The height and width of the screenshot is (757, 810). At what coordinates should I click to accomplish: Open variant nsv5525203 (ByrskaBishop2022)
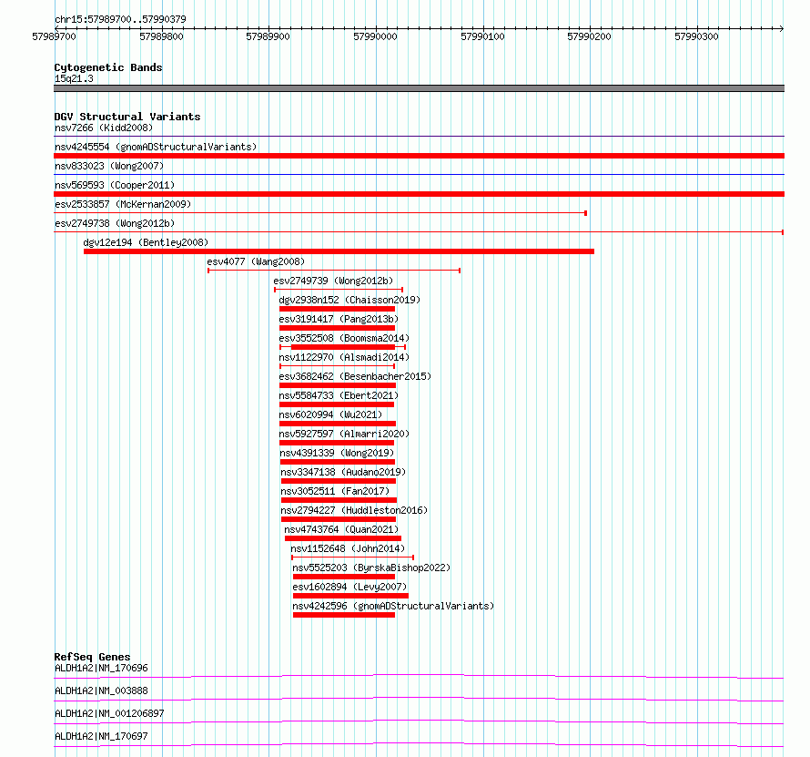(x=371, y=568)
